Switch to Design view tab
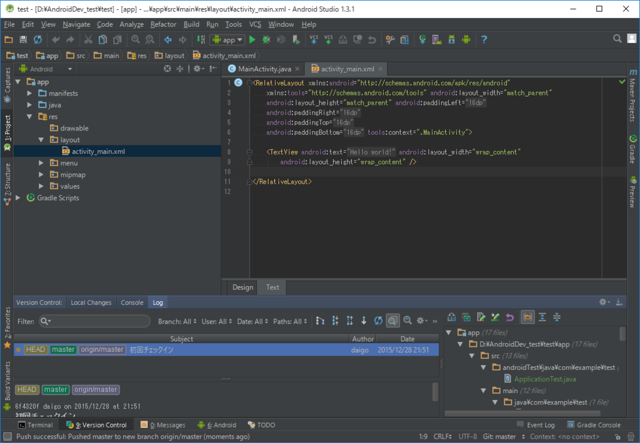Viewport: 640px width, 443px height. (243, 287)
